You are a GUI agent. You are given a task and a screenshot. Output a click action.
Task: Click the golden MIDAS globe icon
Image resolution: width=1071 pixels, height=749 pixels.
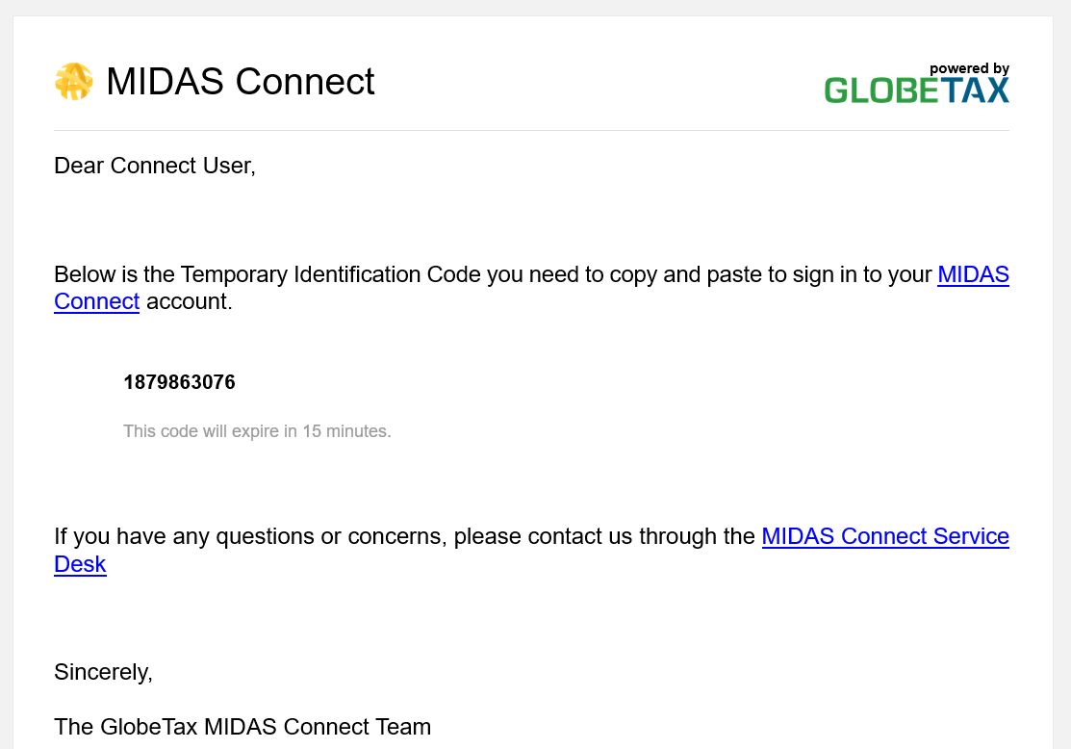tap(73, 82)
